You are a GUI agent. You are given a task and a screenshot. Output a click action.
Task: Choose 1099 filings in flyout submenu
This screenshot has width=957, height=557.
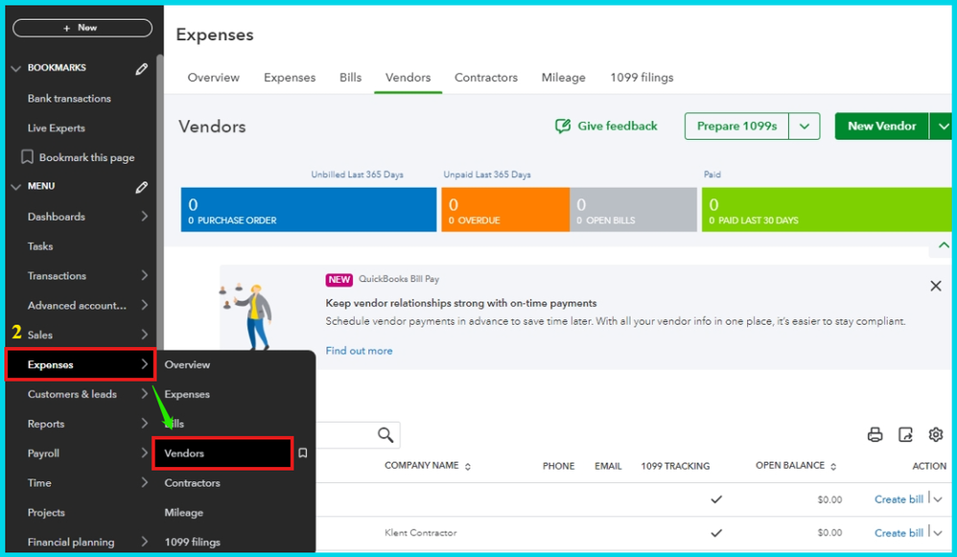pyautogui.click(x=192, y=542)
